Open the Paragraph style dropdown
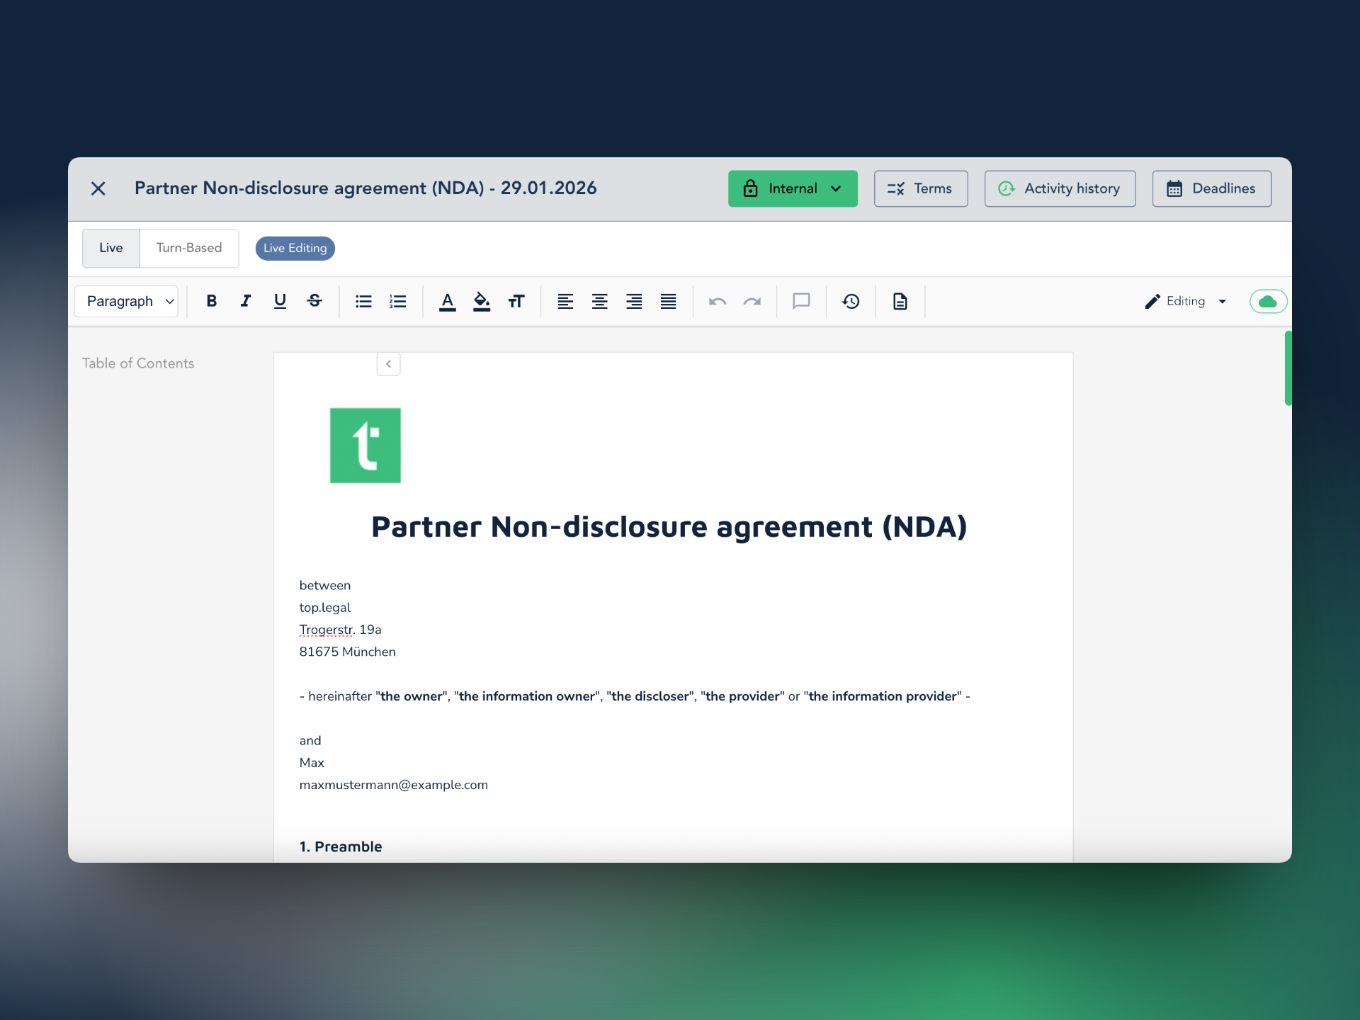 126,302
